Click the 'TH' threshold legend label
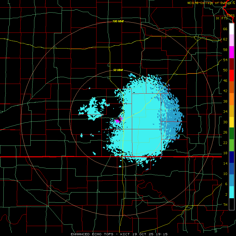Screen dimensions: 236x236 click(x=225, y=205)
